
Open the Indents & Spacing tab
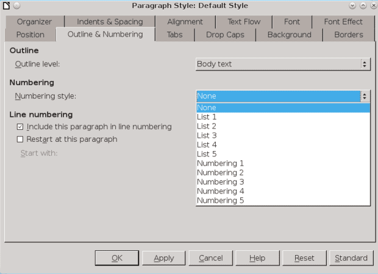[110, 22]
